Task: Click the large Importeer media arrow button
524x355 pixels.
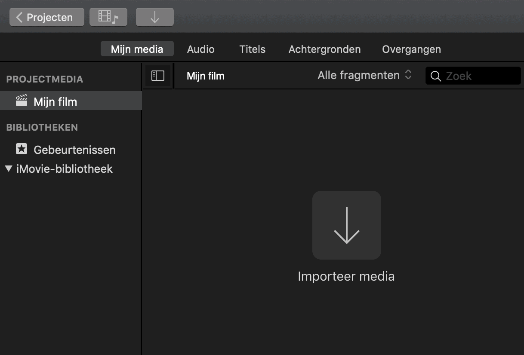Action: pyautogui.click(x=347, y=225)
